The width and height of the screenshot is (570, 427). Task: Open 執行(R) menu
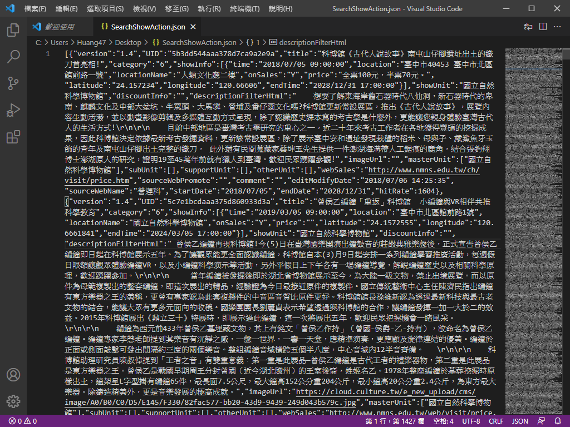point(209,9)
